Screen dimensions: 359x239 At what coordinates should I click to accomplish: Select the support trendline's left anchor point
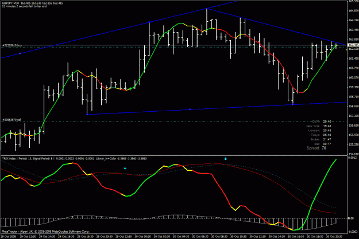pos(87,114)
